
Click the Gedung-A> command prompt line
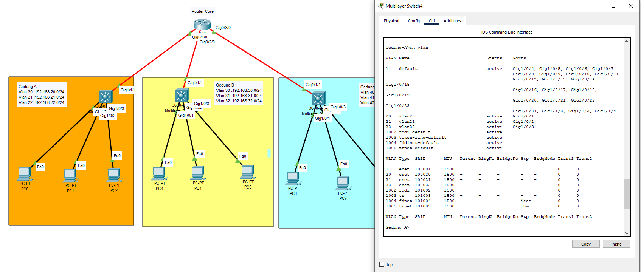(397, 227)
